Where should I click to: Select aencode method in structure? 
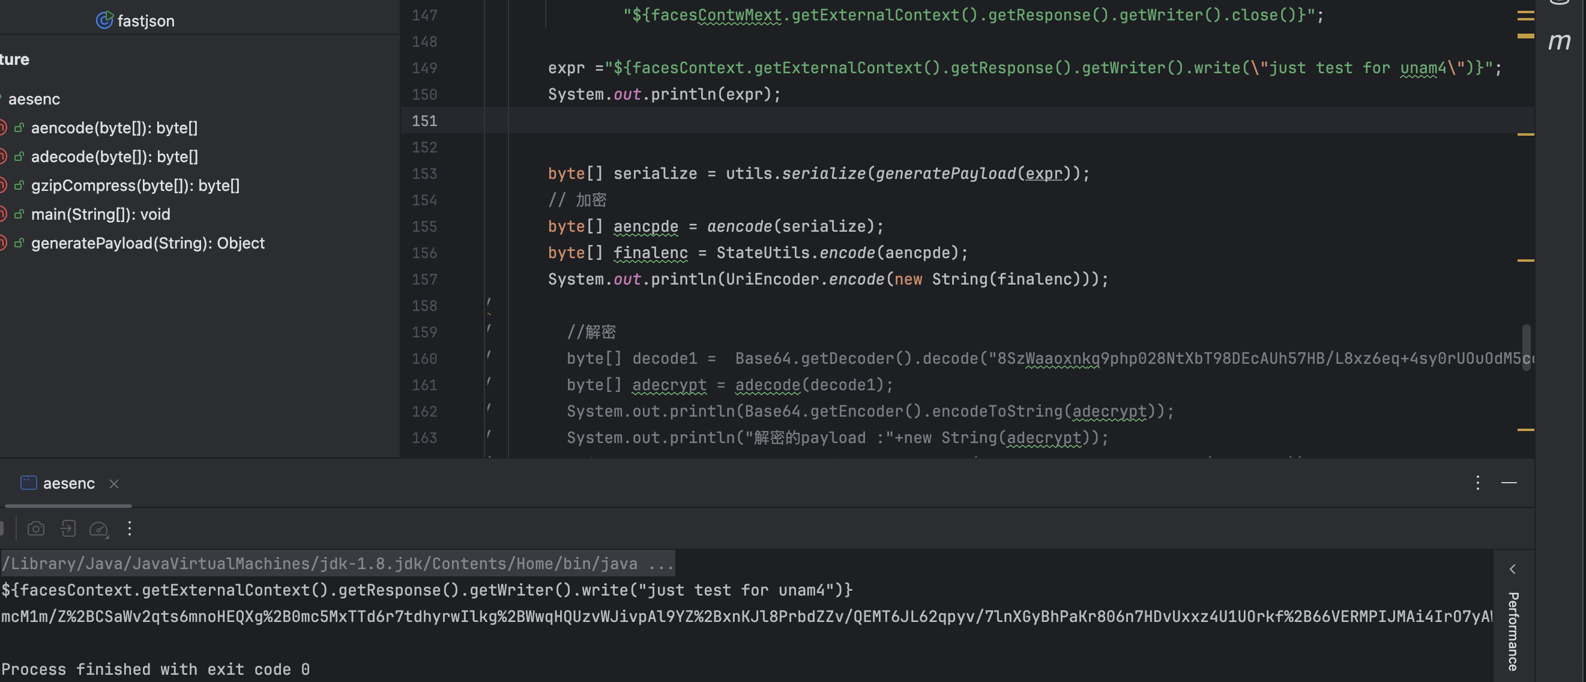pyautogui.click(x=114, y=128)
